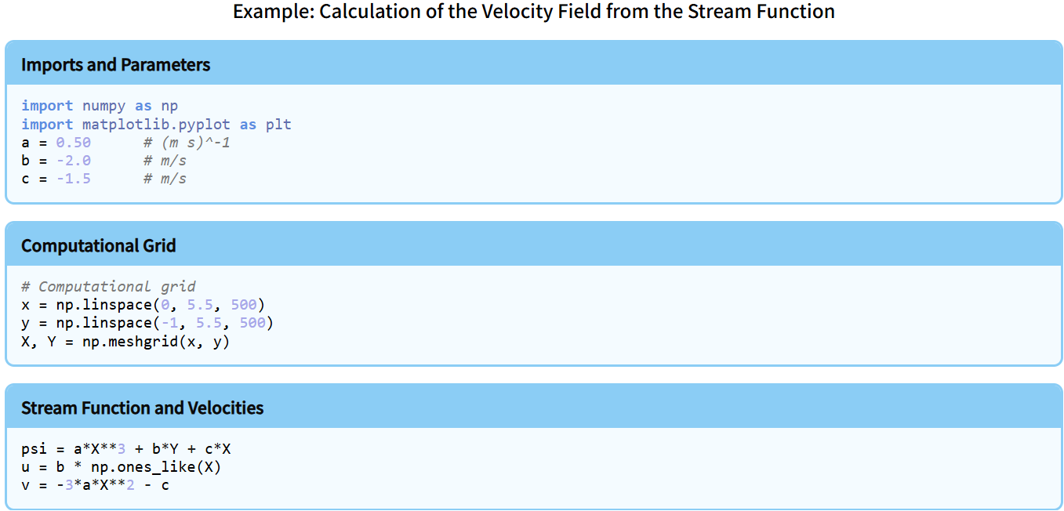Viewport: 1064px width, 511px height.
Task: Click the import numpy as np line
Action: [x=100, y=106]
